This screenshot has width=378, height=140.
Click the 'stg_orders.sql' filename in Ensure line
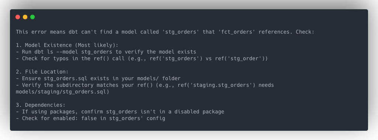[66, 78]
